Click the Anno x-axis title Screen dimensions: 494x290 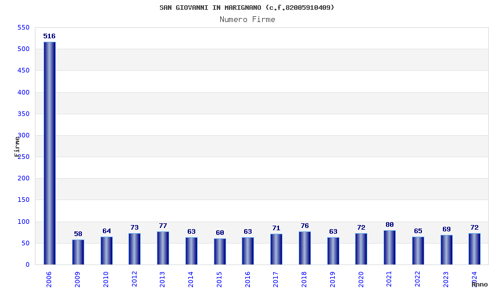479,285
